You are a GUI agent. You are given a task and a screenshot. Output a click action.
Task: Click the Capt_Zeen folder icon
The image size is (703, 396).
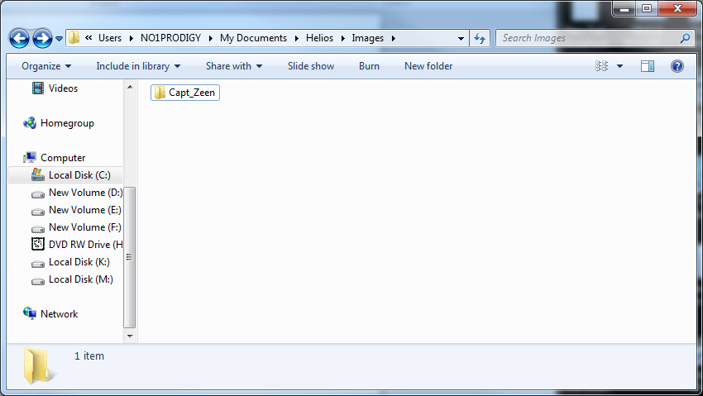click(159, 93)
